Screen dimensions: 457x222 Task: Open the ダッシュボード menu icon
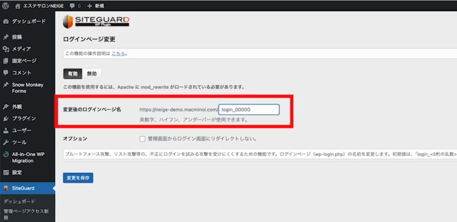(x=6, y=21)
